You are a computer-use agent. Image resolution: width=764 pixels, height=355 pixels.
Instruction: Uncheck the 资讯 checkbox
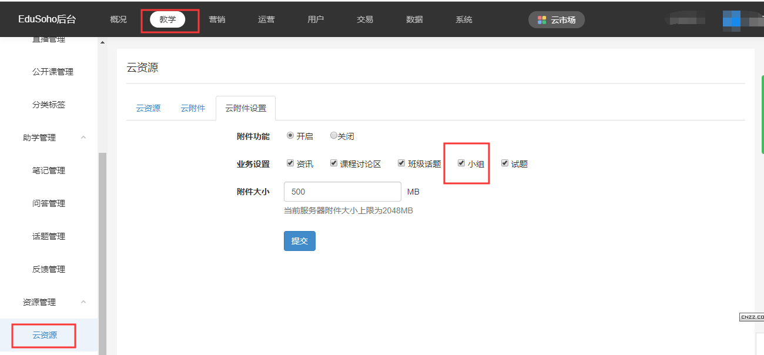(x=290, y=163)
